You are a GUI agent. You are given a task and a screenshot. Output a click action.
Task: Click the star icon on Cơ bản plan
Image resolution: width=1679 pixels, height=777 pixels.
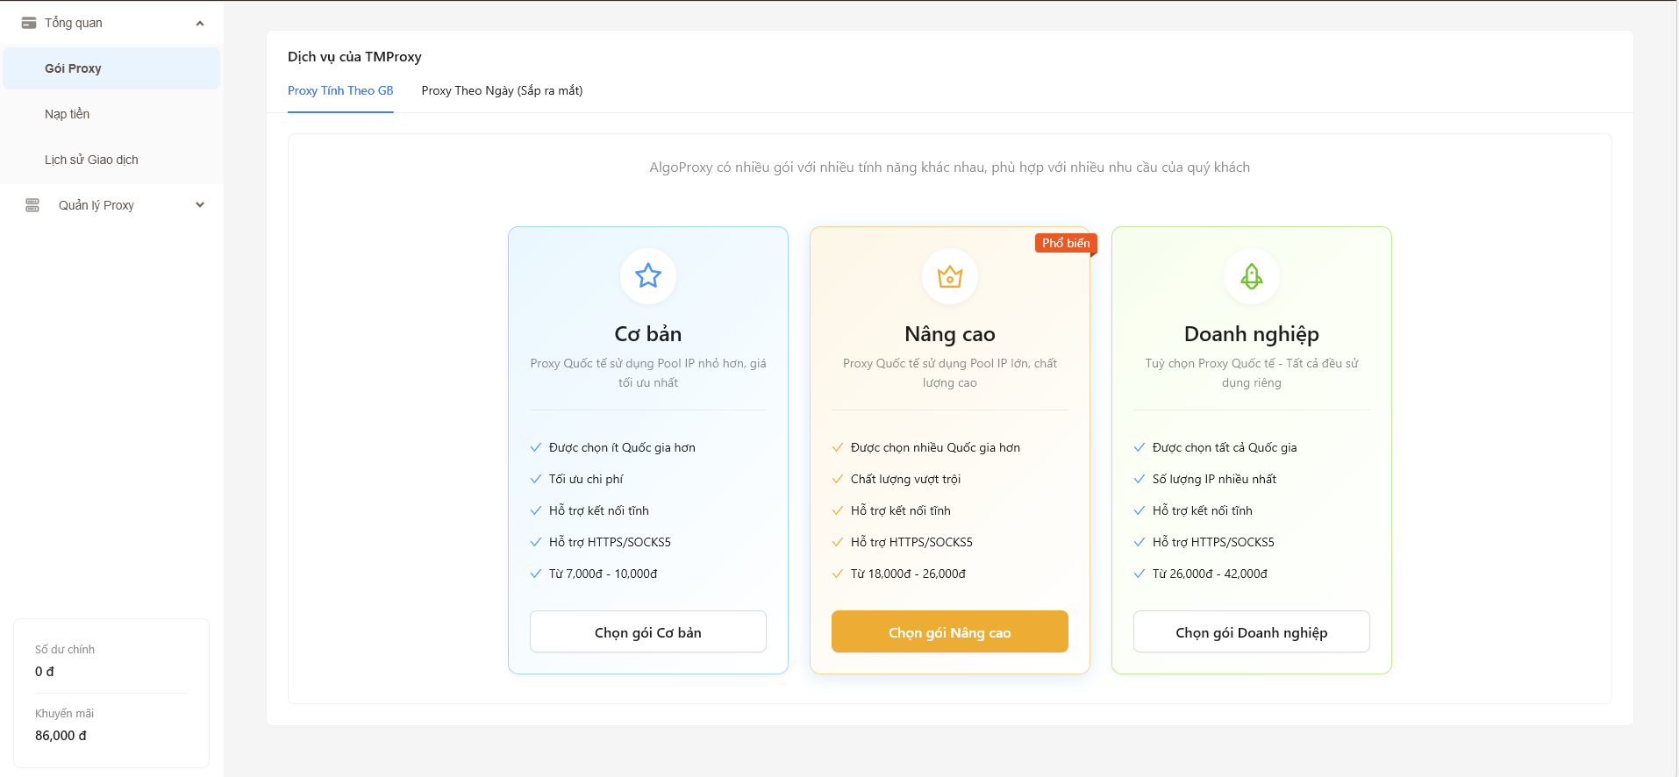648,276
